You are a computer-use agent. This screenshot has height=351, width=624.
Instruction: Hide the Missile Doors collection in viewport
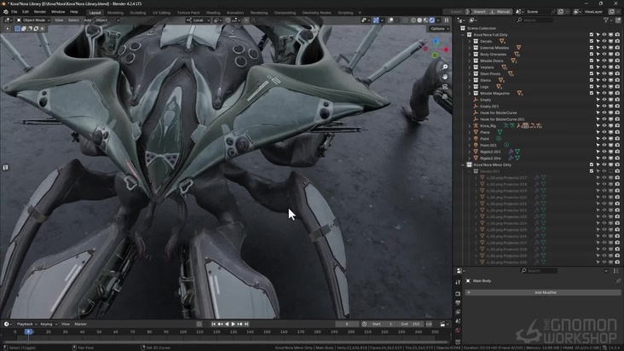[604, 60]
